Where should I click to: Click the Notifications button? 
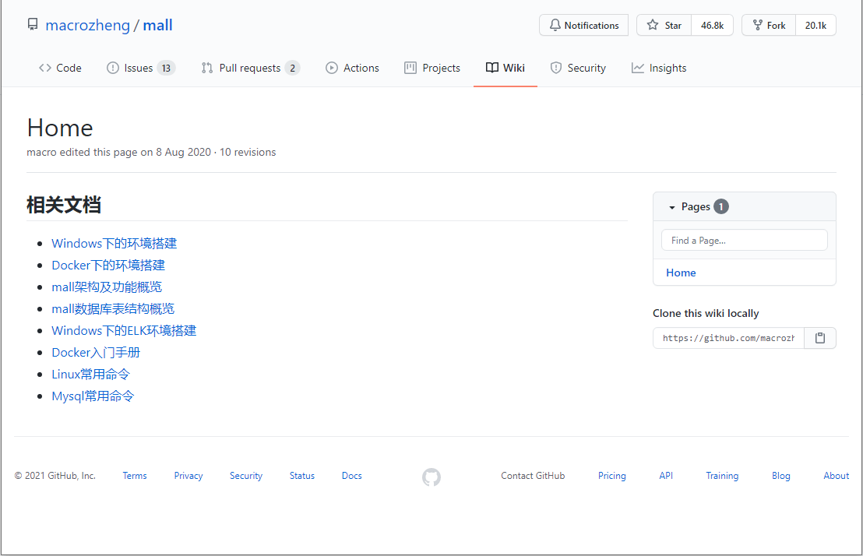point(584,26)
